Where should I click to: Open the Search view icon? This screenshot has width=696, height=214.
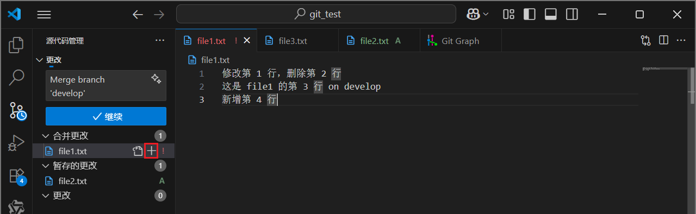pyautogui.click(x=16, y=78)
